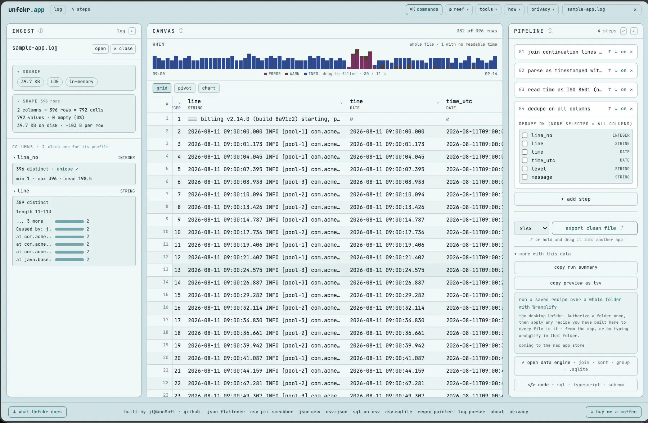Viewport: 648px width, 423px height.
Task: Toggle step 02 parse as timestamped on/off
Action: pos(624,70)
